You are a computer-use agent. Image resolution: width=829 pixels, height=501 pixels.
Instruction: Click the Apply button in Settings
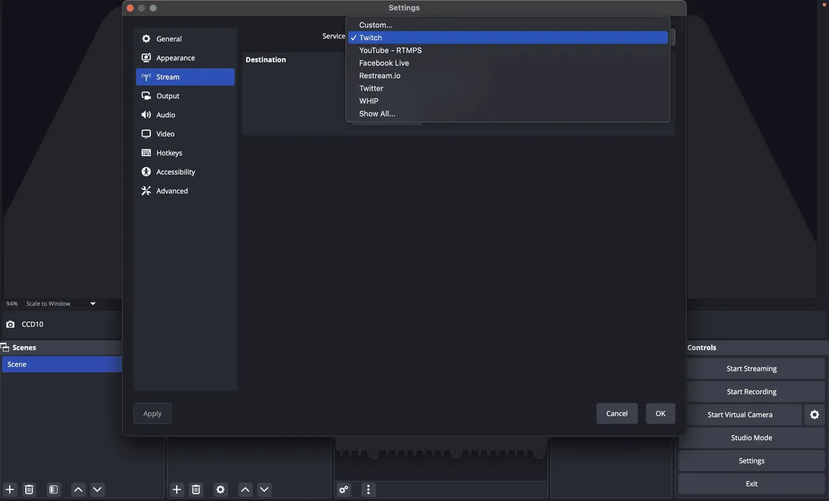tap(152, 414)
